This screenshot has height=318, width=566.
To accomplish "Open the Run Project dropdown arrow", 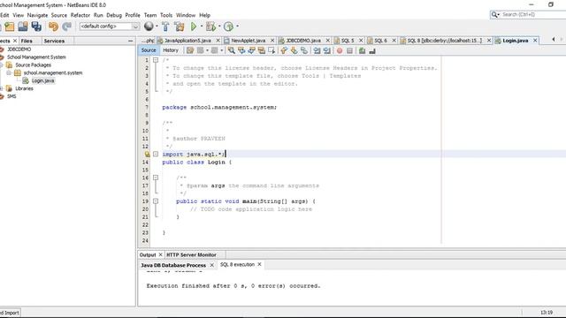I will click(x=202, y=26).
